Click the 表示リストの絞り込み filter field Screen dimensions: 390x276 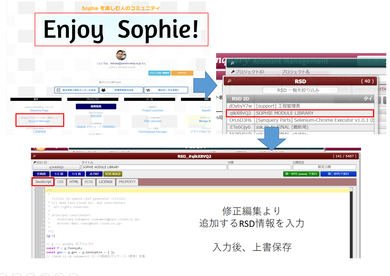click(121, 82)
